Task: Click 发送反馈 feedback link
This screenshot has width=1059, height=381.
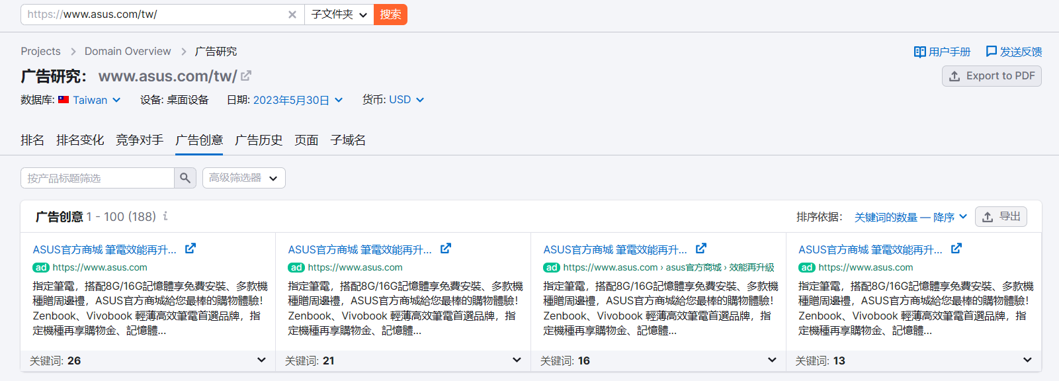Action: [1013, 52]
